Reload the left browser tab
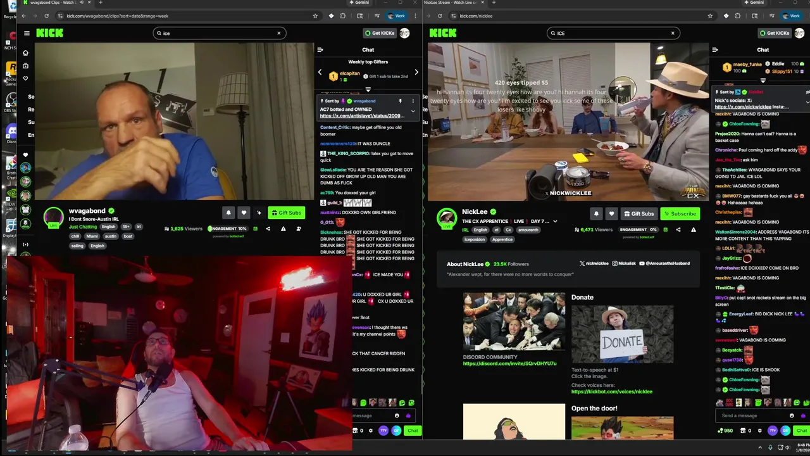The width and height of the screenshot is (810, 456). tap(46, 16)
